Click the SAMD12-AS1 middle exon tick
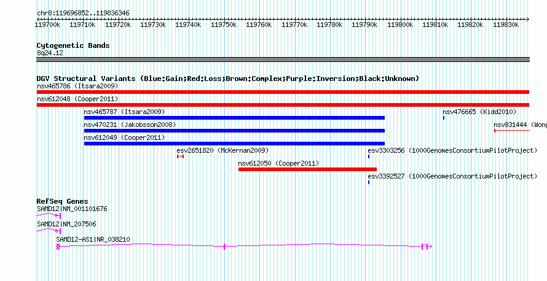The image size is (547, 281). click(224, 247)
